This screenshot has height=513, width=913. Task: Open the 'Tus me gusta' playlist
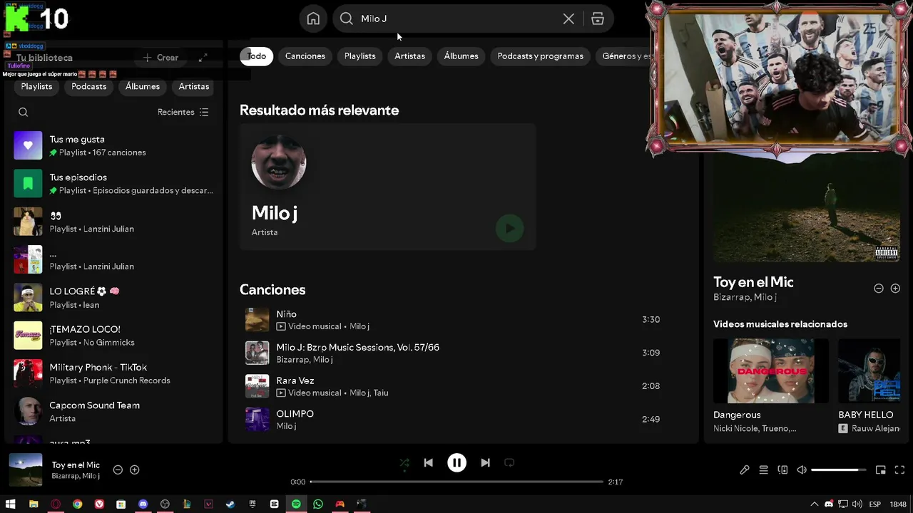pyautogui.click(x=114, y=145)
